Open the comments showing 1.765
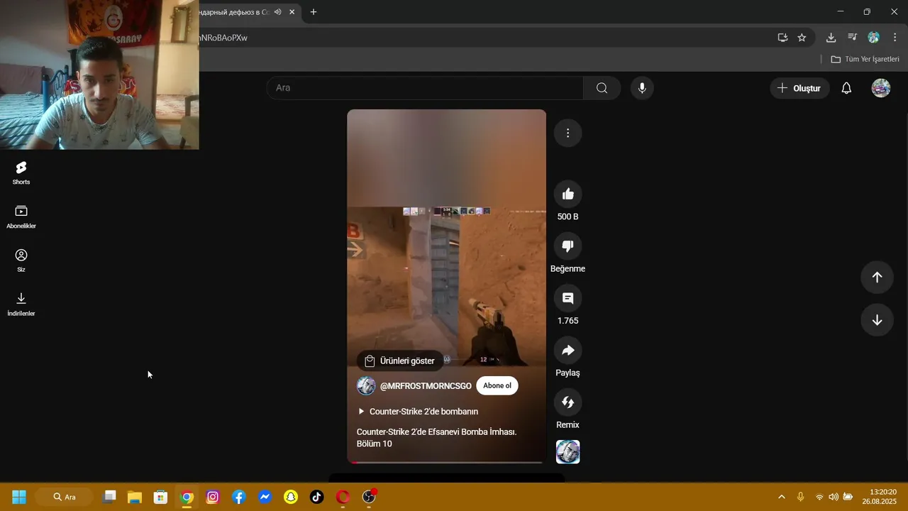Image resolution: width=908 pixels, height=511 pixels. click(567, 298)
